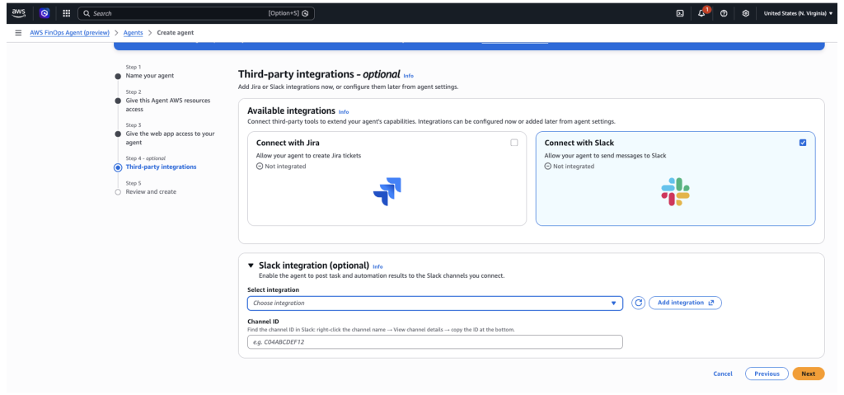Toggle the hamburger side navigation menu
The height and width of the screenshot is (395, 844).
(18, 33)
